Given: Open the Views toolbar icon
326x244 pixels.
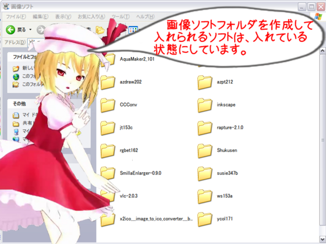Looking at the screenshot, I should click(x=133, y=30).
